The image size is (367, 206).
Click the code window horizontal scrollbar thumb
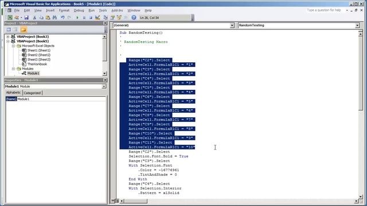[136, 201]
